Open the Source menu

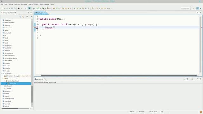[x=11, y=4]
